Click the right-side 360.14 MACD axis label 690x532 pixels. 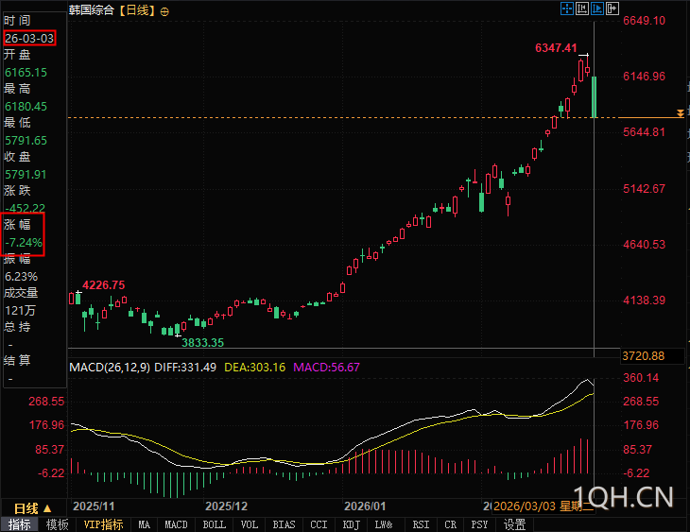pos(641,378)
